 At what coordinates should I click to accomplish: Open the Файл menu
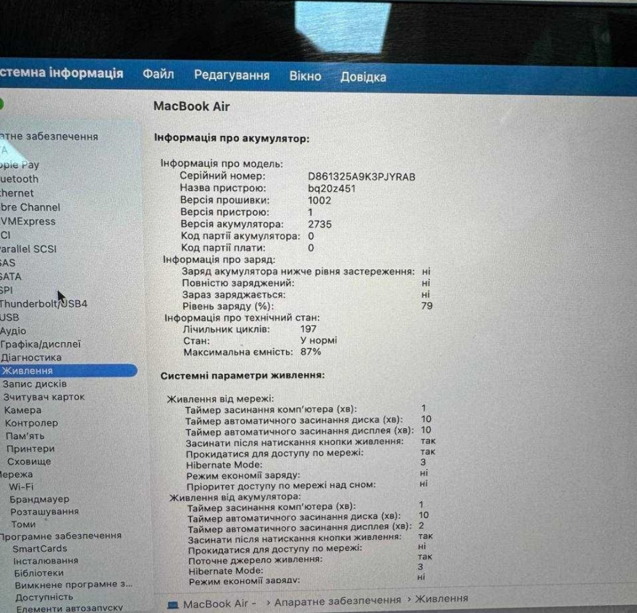159,75
